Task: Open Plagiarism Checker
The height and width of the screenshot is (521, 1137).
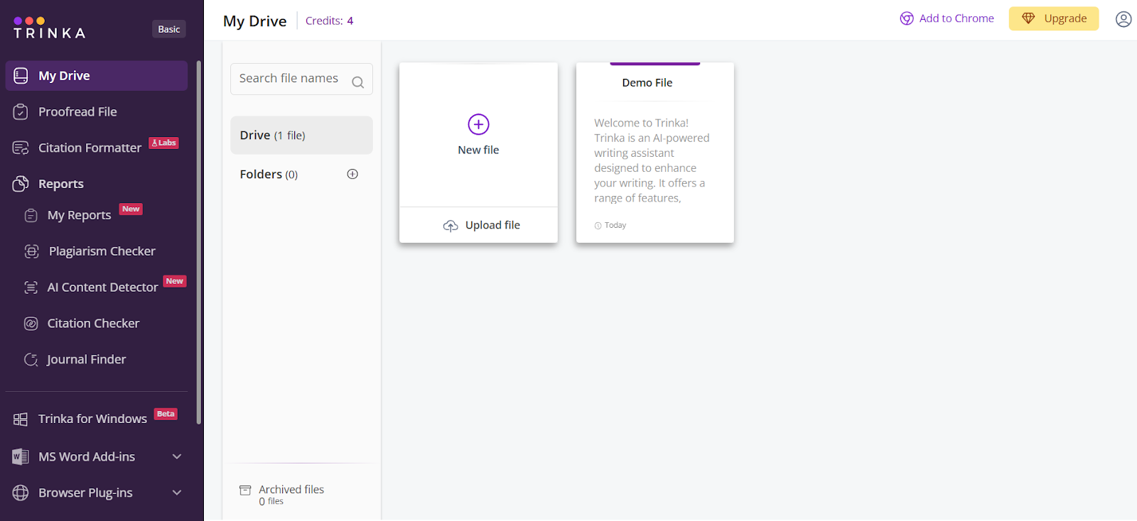Action: point(102,251)
